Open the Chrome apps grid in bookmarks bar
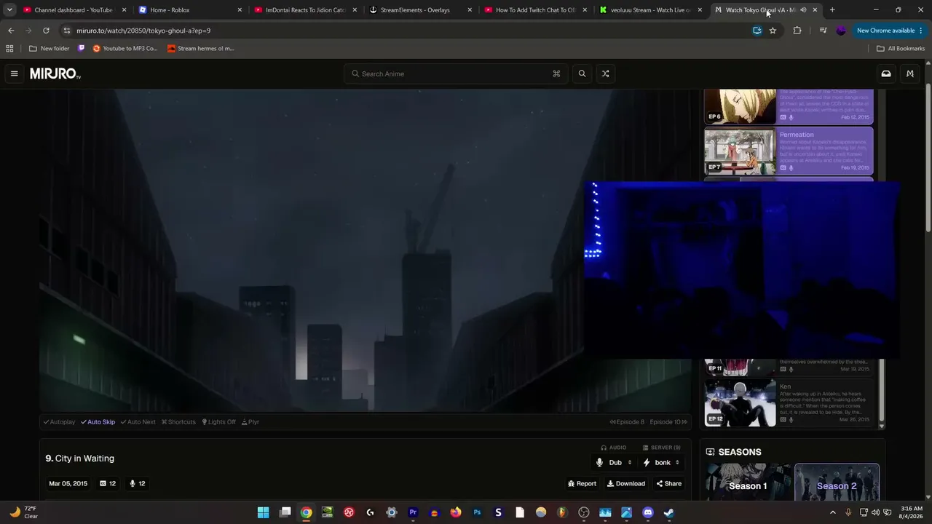The width and height of the screenshot is (932, 524). [9, 49]
